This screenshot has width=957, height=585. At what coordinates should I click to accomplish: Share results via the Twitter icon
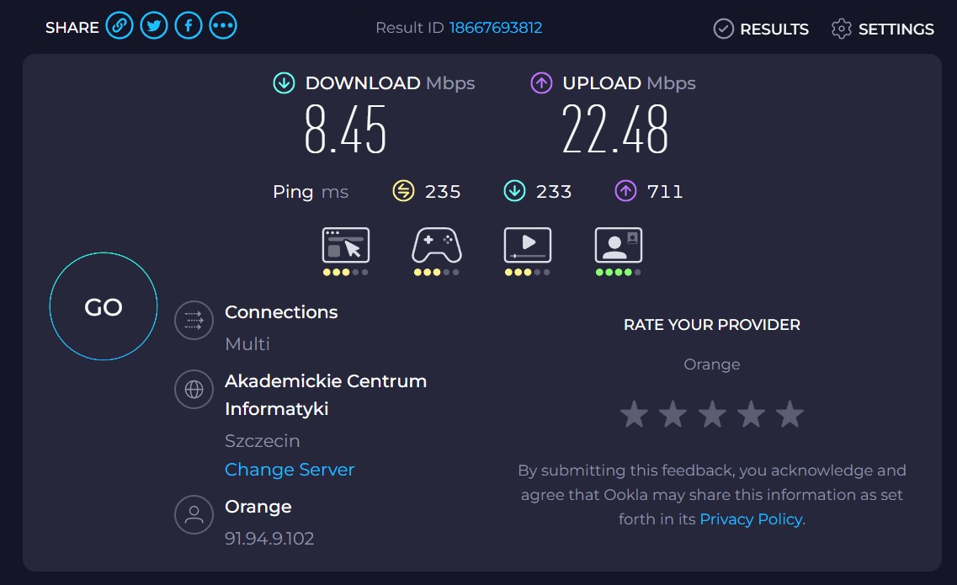point(153,25)
